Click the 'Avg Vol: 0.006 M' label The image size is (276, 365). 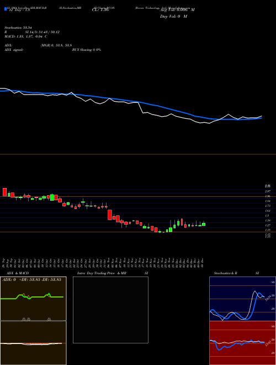pos(177,9)
